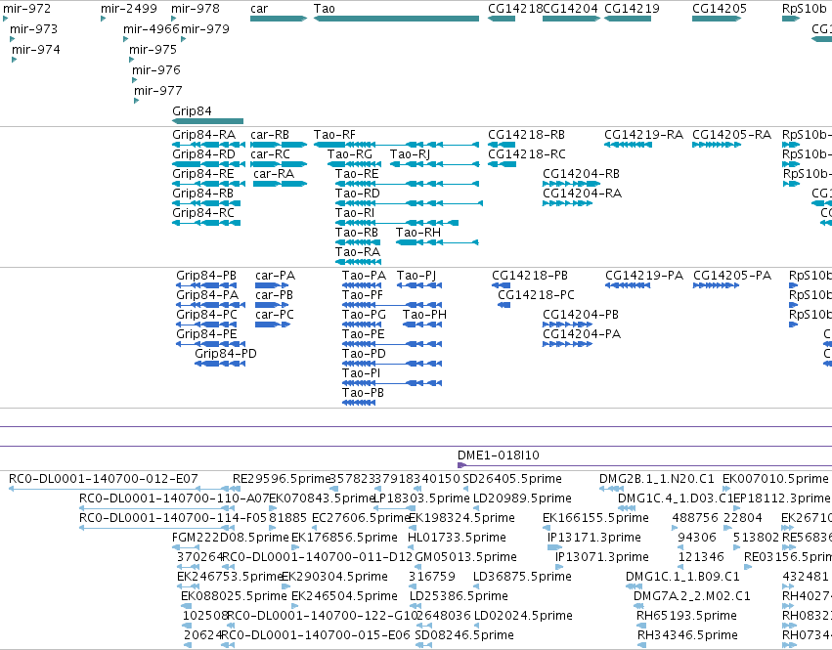Click the GM05013.5prime EST label
The image size is (832, 650).
click(x=466, y=558)
